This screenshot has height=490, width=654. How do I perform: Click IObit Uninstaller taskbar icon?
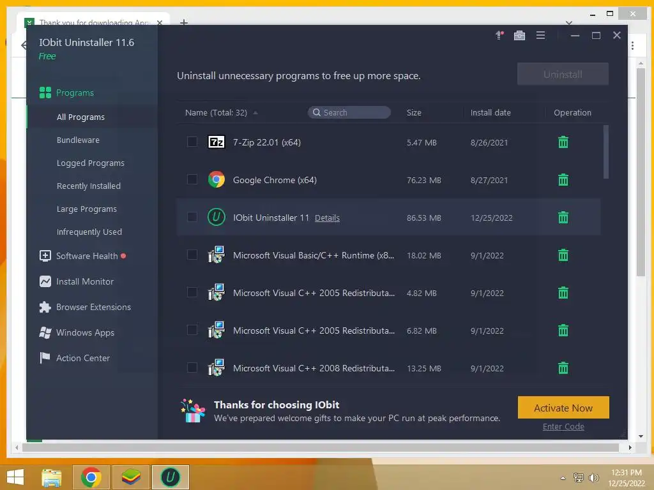[170, 477]
